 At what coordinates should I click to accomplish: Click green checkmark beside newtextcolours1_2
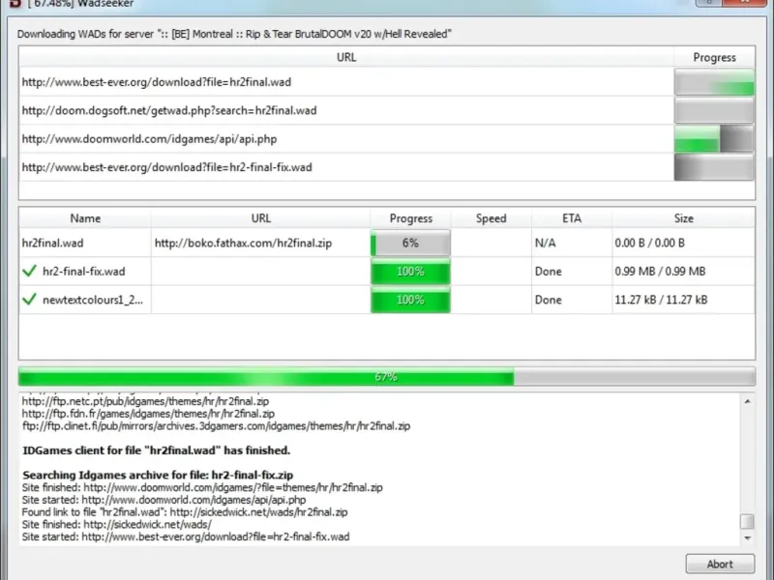(30, 299)
